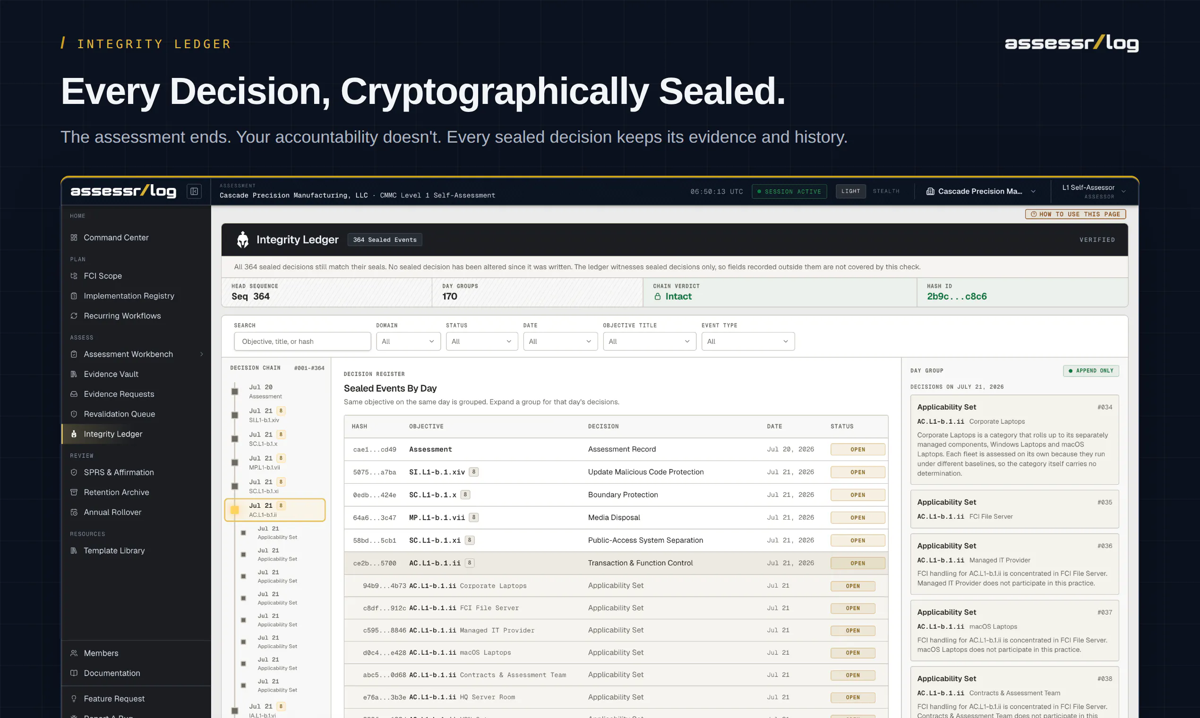The image size is (1200, 718).
Task: Open the Date filter dropdown
Action: tap(560, 342)
